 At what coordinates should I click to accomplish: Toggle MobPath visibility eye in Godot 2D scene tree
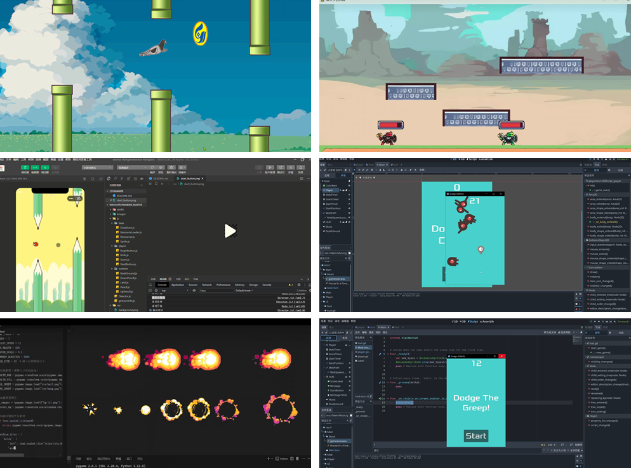349,213
